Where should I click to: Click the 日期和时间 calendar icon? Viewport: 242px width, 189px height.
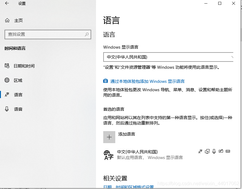click(7, 66)
